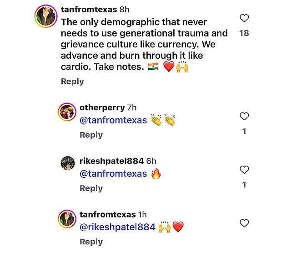Like tanfromtexas's top comment with the heart
Image resolution: width=291 pixels, height=253 pixels.
pyautogui.click(x=244, y=18)
